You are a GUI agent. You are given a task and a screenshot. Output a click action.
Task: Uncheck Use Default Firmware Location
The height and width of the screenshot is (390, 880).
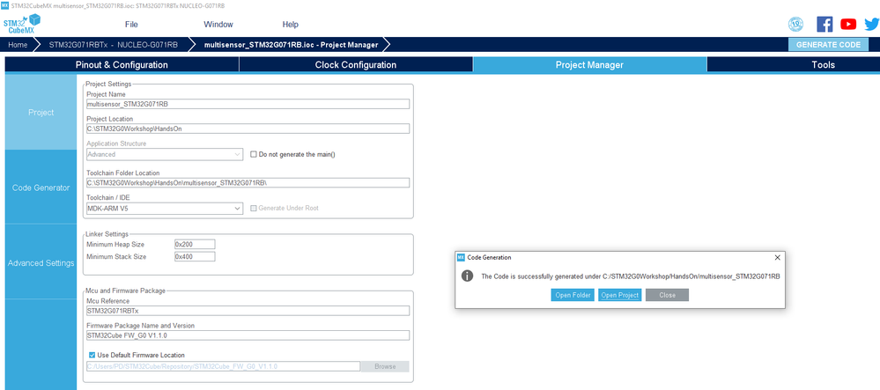(x=92, y=355)
